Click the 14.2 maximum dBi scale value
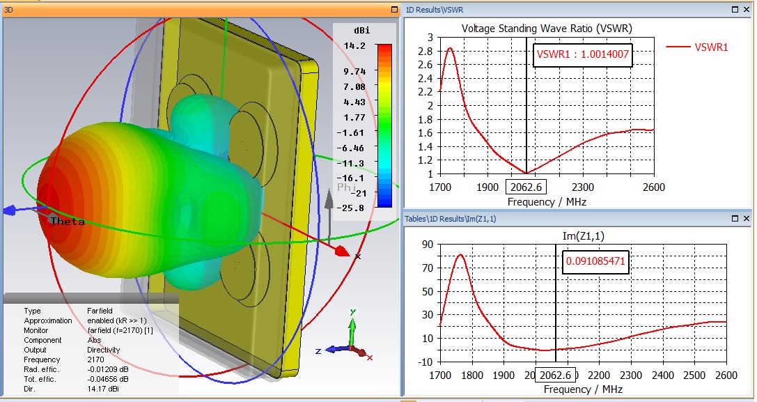This screenshot has width=757, height=402. click(x=354, y=46)
